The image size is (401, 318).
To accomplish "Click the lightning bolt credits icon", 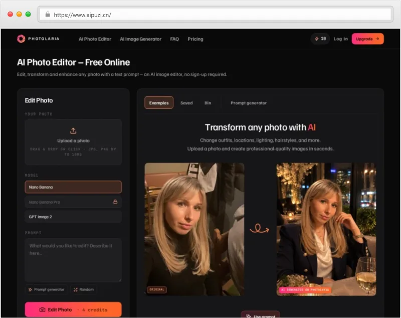I will coord(317,39).
